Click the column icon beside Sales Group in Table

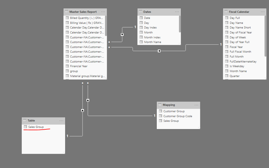[x=25, y=127]
